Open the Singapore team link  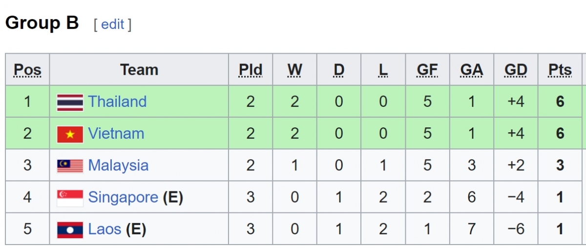click(123, 197)
